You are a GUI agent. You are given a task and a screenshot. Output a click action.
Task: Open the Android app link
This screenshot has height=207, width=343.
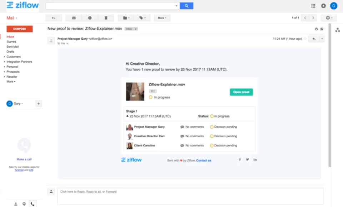[x=19, y=170]
